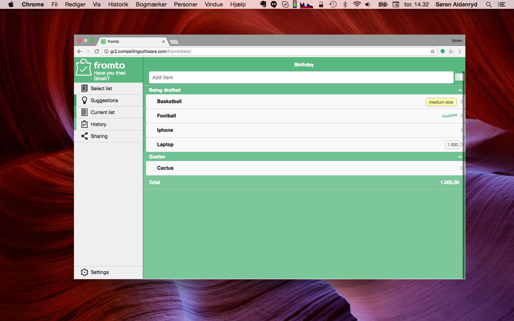Click the Settings gear icon
This screenshot has height=321, width=514.
pyautogui.click(x=84, y=272)
